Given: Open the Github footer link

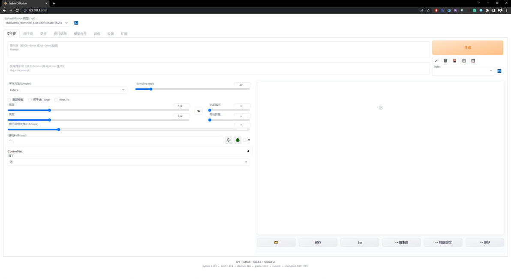Looking at the screenshot, I should point(246,262).
